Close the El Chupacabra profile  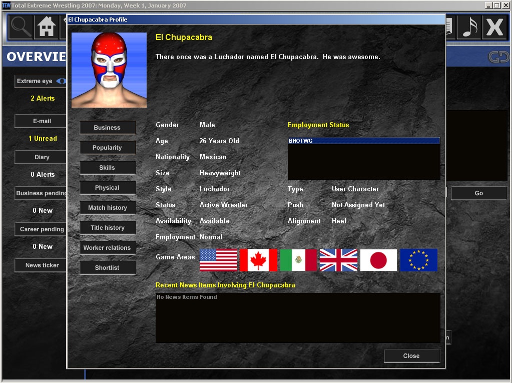pyautogui.click(x=411, y=356)
